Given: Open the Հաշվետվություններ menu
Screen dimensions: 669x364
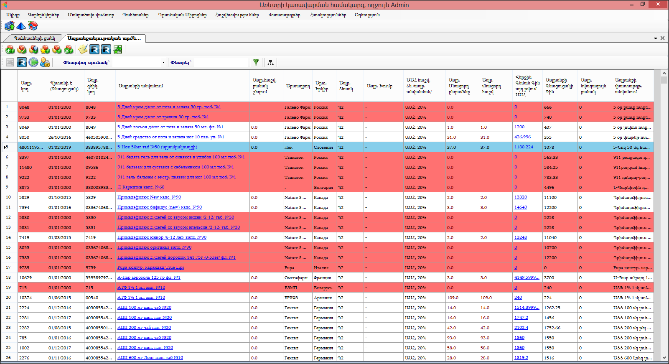Looking at the screenshot, I should coord(237,15).
